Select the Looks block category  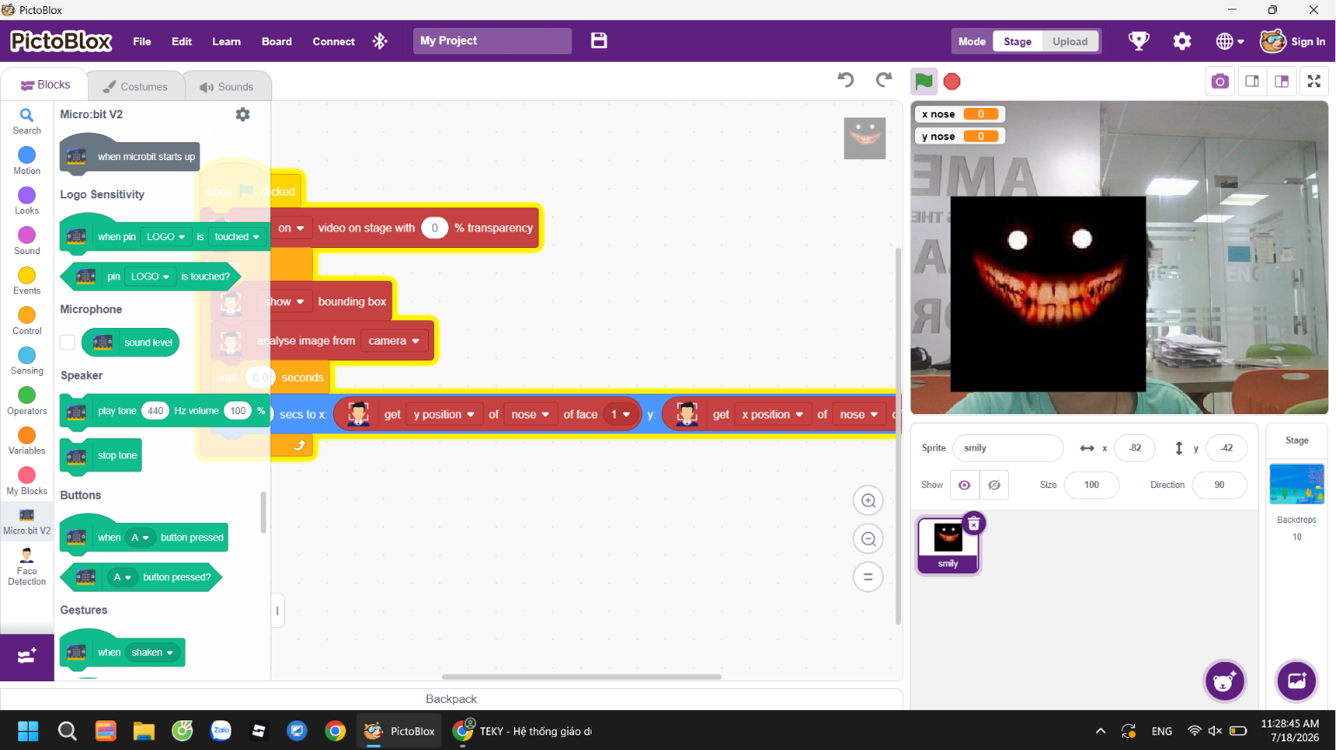point(27,200)
